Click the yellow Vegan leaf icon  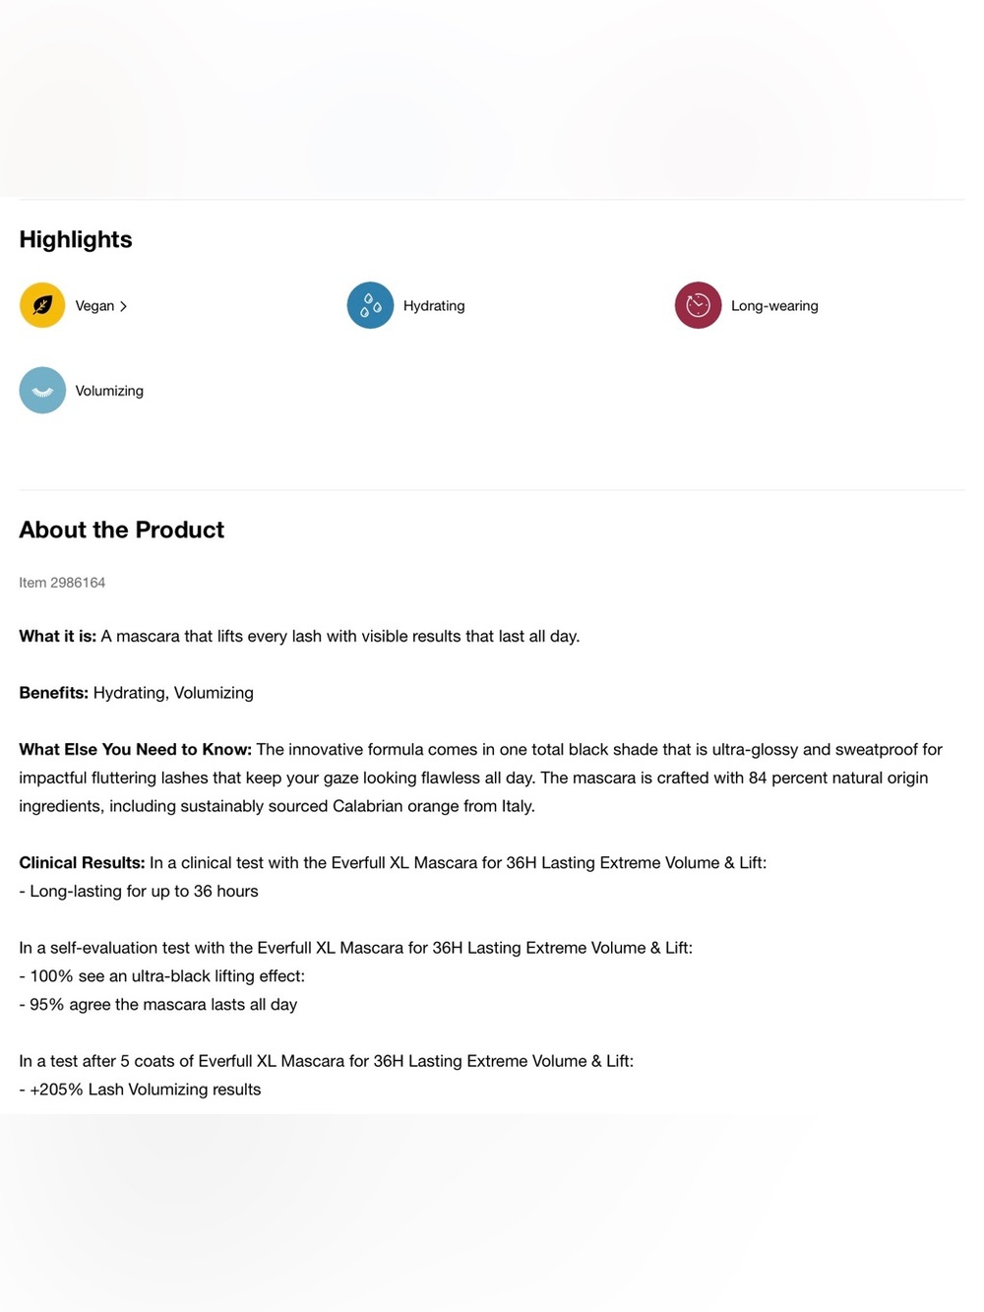[42, 305]
